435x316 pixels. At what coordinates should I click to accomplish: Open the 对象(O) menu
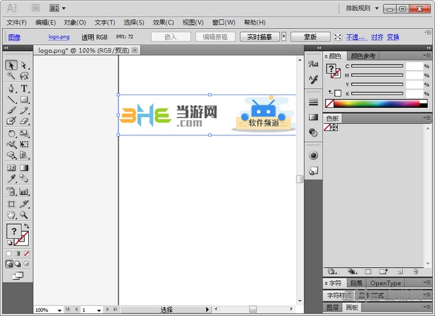75,23
